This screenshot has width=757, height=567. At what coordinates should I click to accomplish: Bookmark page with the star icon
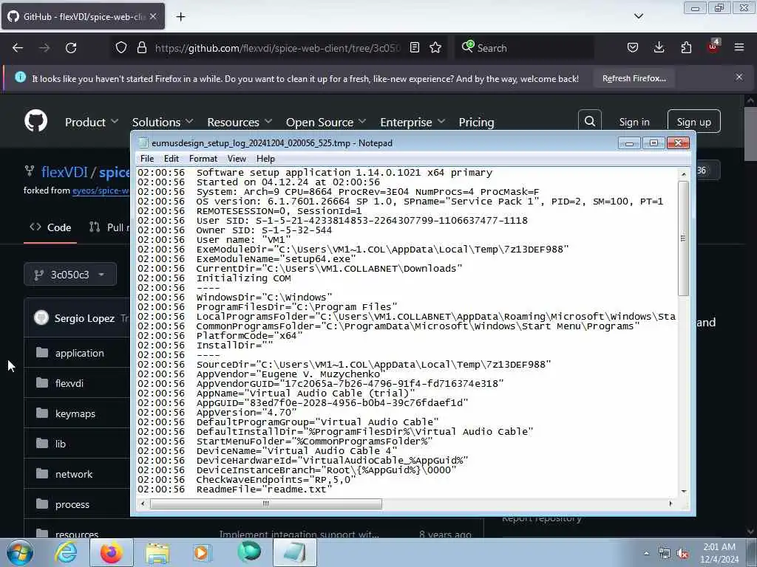click(435, 48)
